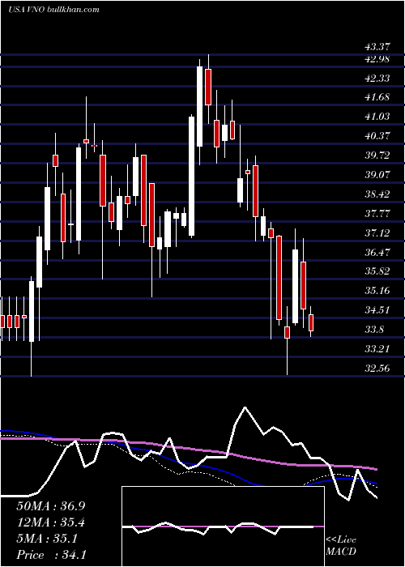405x567 pixels.
Task: Click the 35.16 price level label
Action: coord(377,291)
